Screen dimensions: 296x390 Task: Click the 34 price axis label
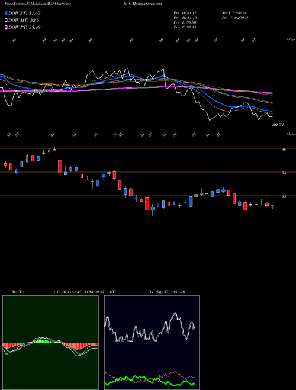pyautogui.click(x=284, y=173)
